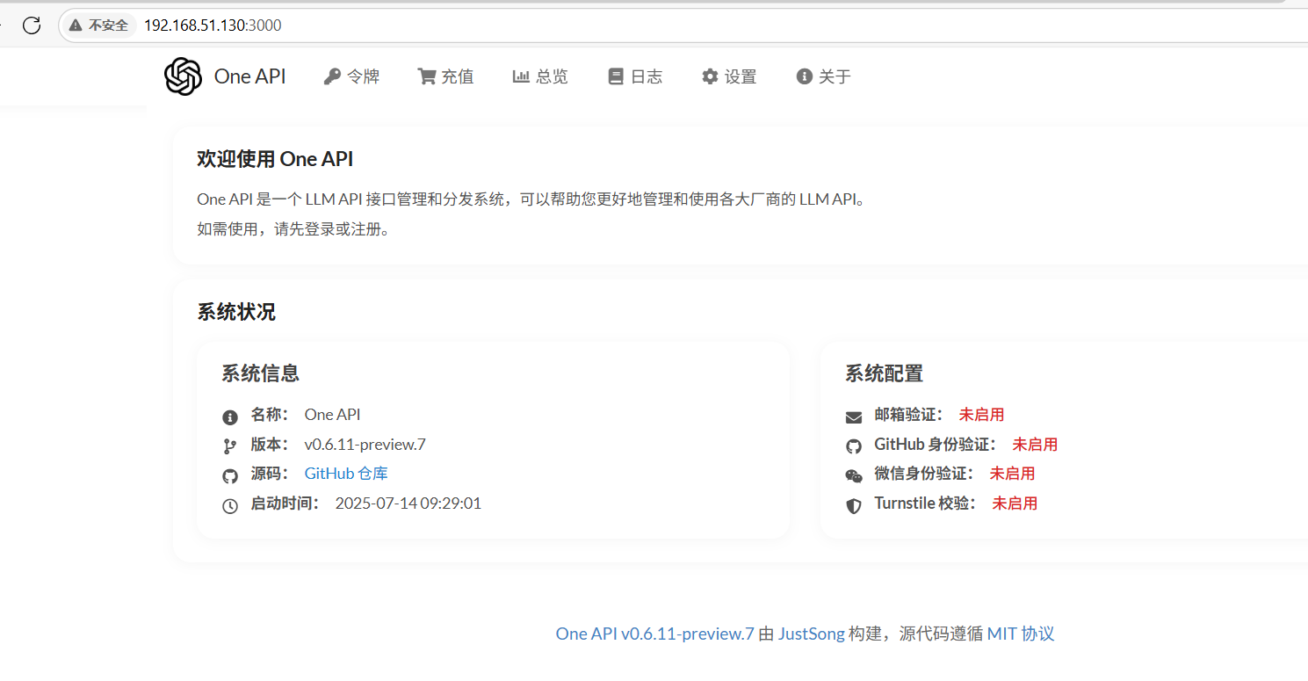
Task: Click the One API brand title
Action: coord(250,76)
